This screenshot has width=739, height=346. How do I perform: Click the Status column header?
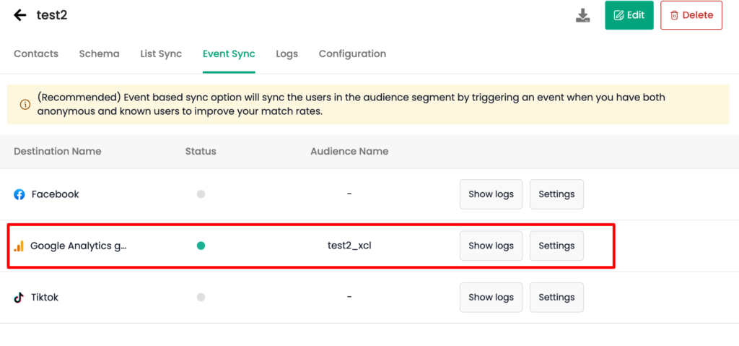(201, 152)
